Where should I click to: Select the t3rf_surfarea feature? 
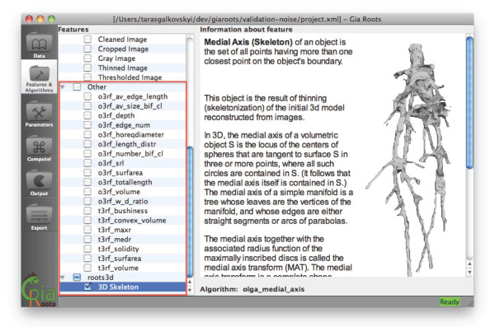point(120,258)
